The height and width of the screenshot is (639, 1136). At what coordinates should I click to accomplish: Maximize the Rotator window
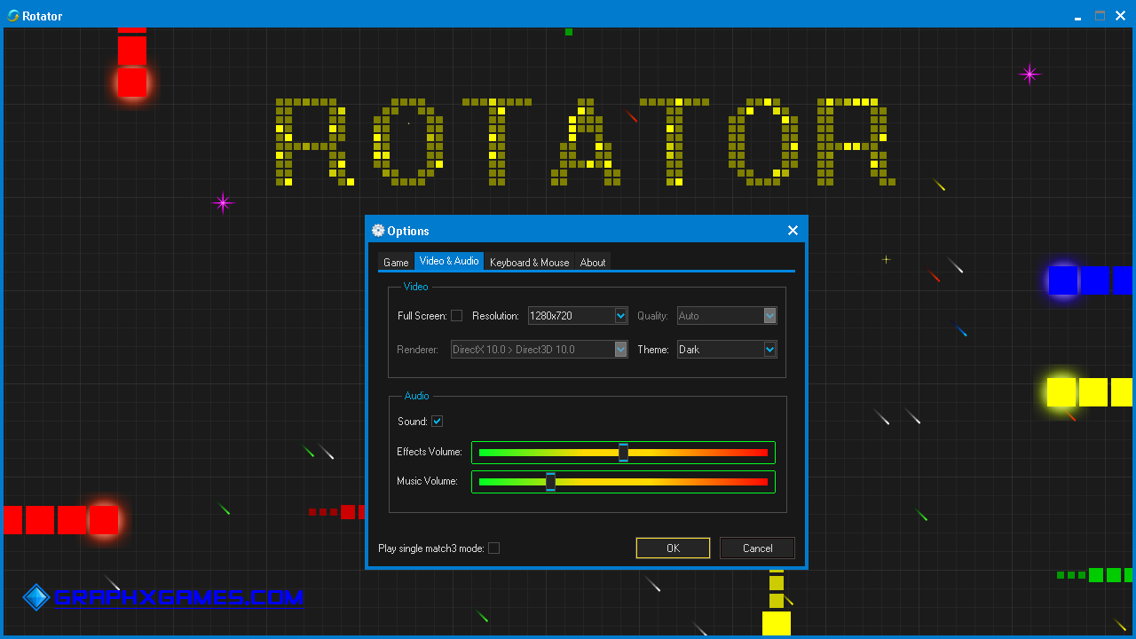(1100, 16)
